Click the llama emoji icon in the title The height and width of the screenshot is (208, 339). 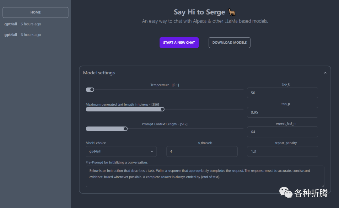[232, 12]
